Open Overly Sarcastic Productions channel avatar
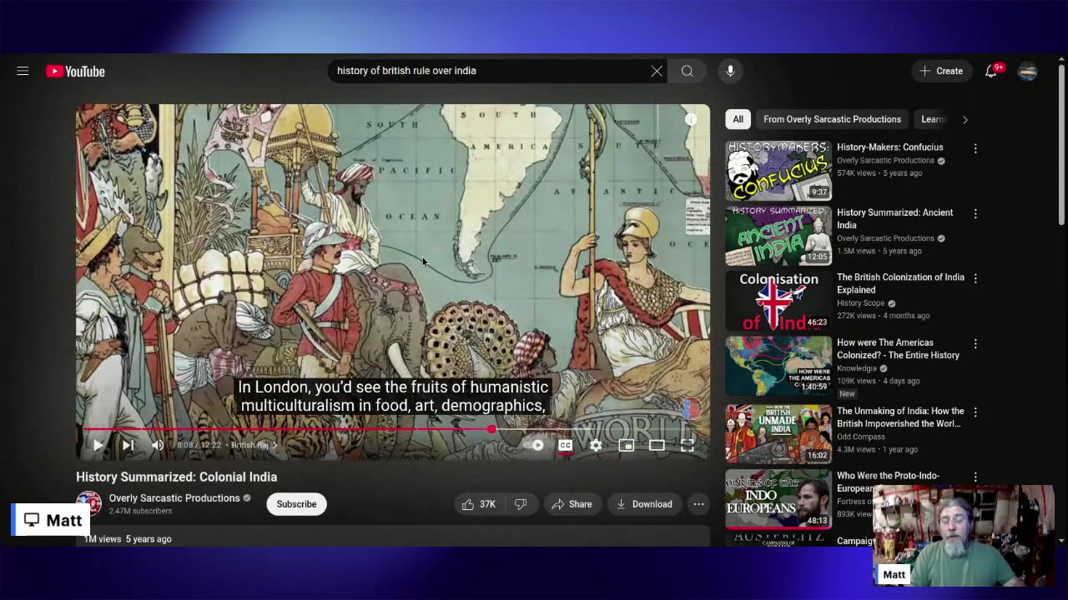 [88, 503]
